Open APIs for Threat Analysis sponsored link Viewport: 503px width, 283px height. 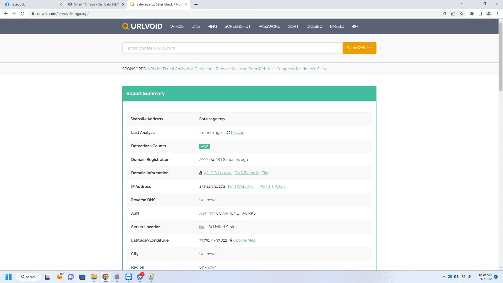pos(180,69)
